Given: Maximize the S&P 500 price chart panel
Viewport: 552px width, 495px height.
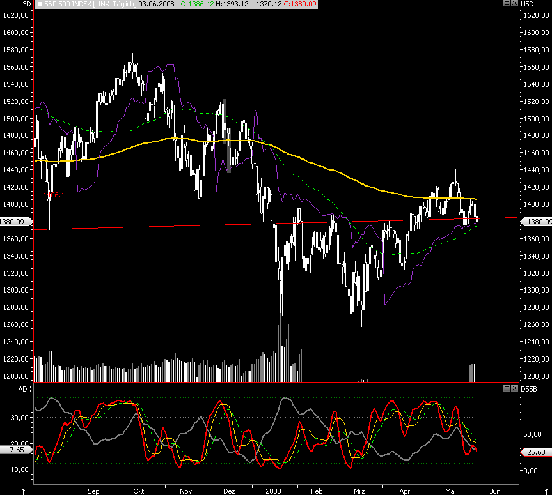Looking at the screenshot, I should click(507, 3).
